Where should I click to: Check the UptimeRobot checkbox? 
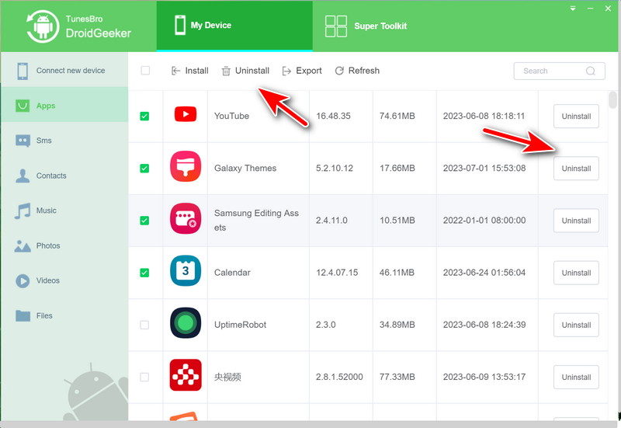coord(144,325)
